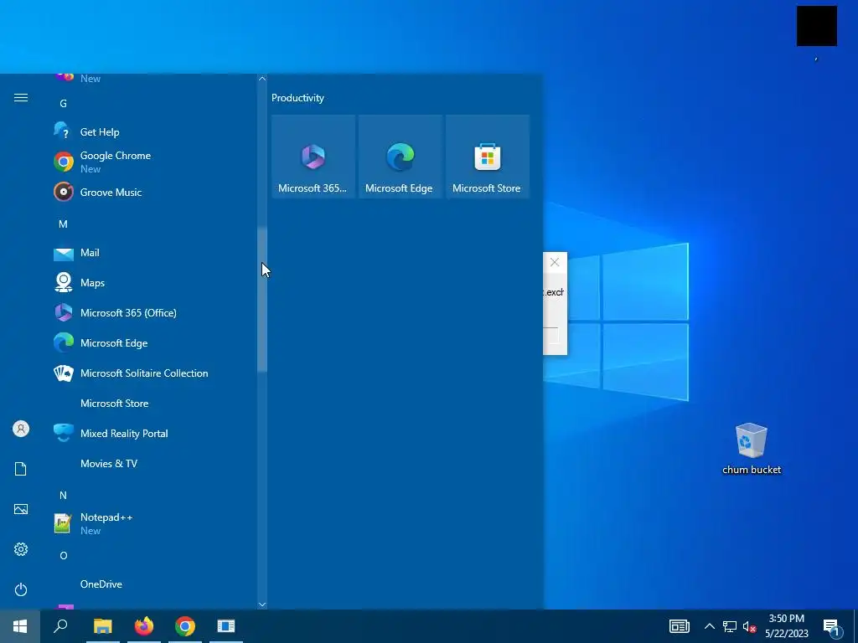Open the fourth taskbar app with the window icon
Viewport: 858px width, 643px height.
coord(226,626)
